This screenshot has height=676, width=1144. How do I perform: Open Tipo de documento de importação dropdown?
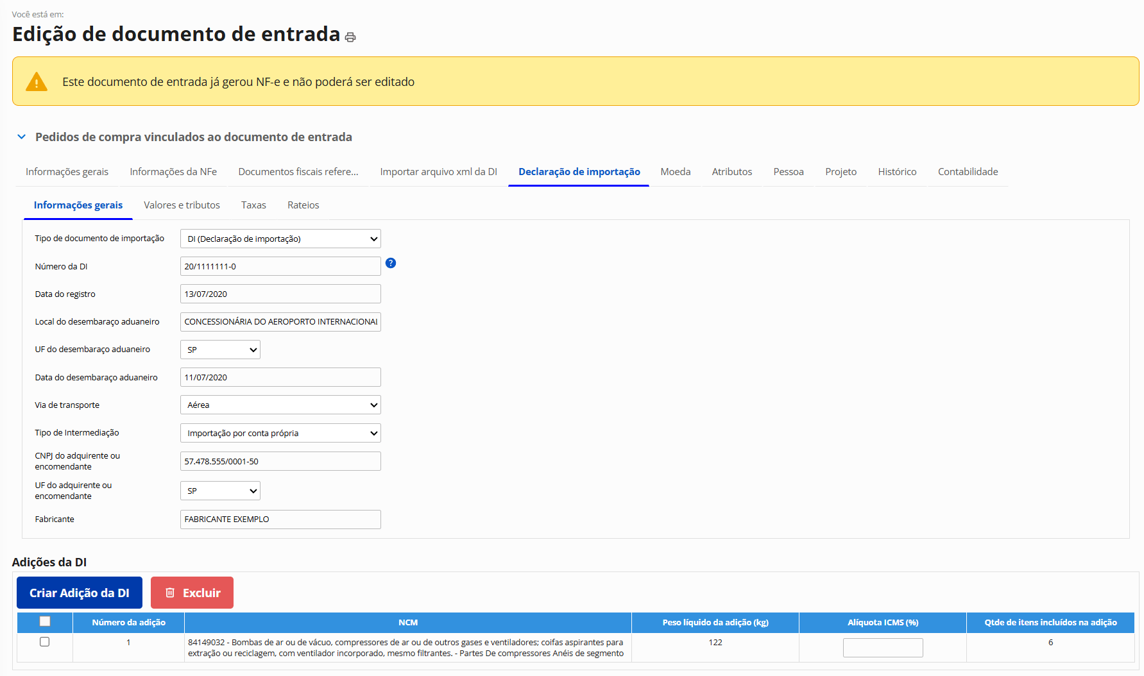280,239
